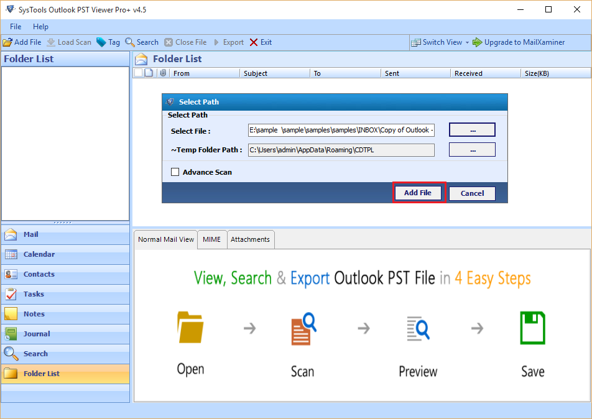The height and width of the screenshot is (419, 592).
Task: Open the Mail section envelope icon
Action: (x=11, y=234)
